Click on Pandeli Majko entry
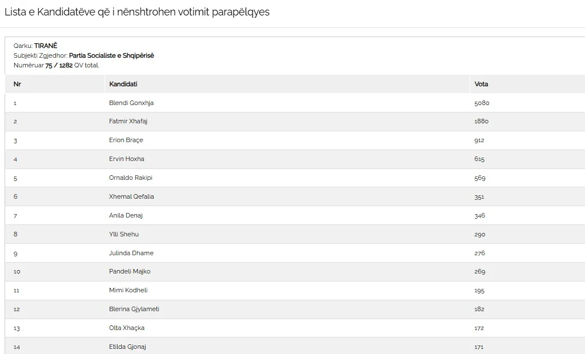The image size is (585, 354). (x=130, y=272)
